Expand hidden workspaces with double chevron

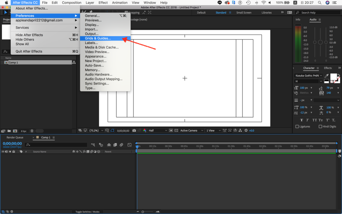pyautogui.click(x=282, y=12)
